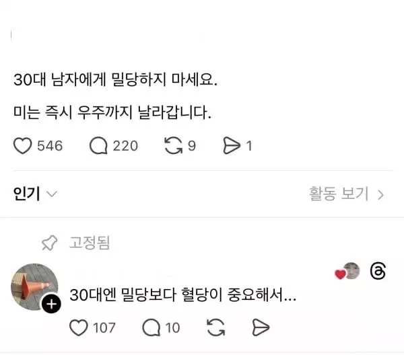
Task: Like the main post with 546 likes
Action: tap(24, 145)
